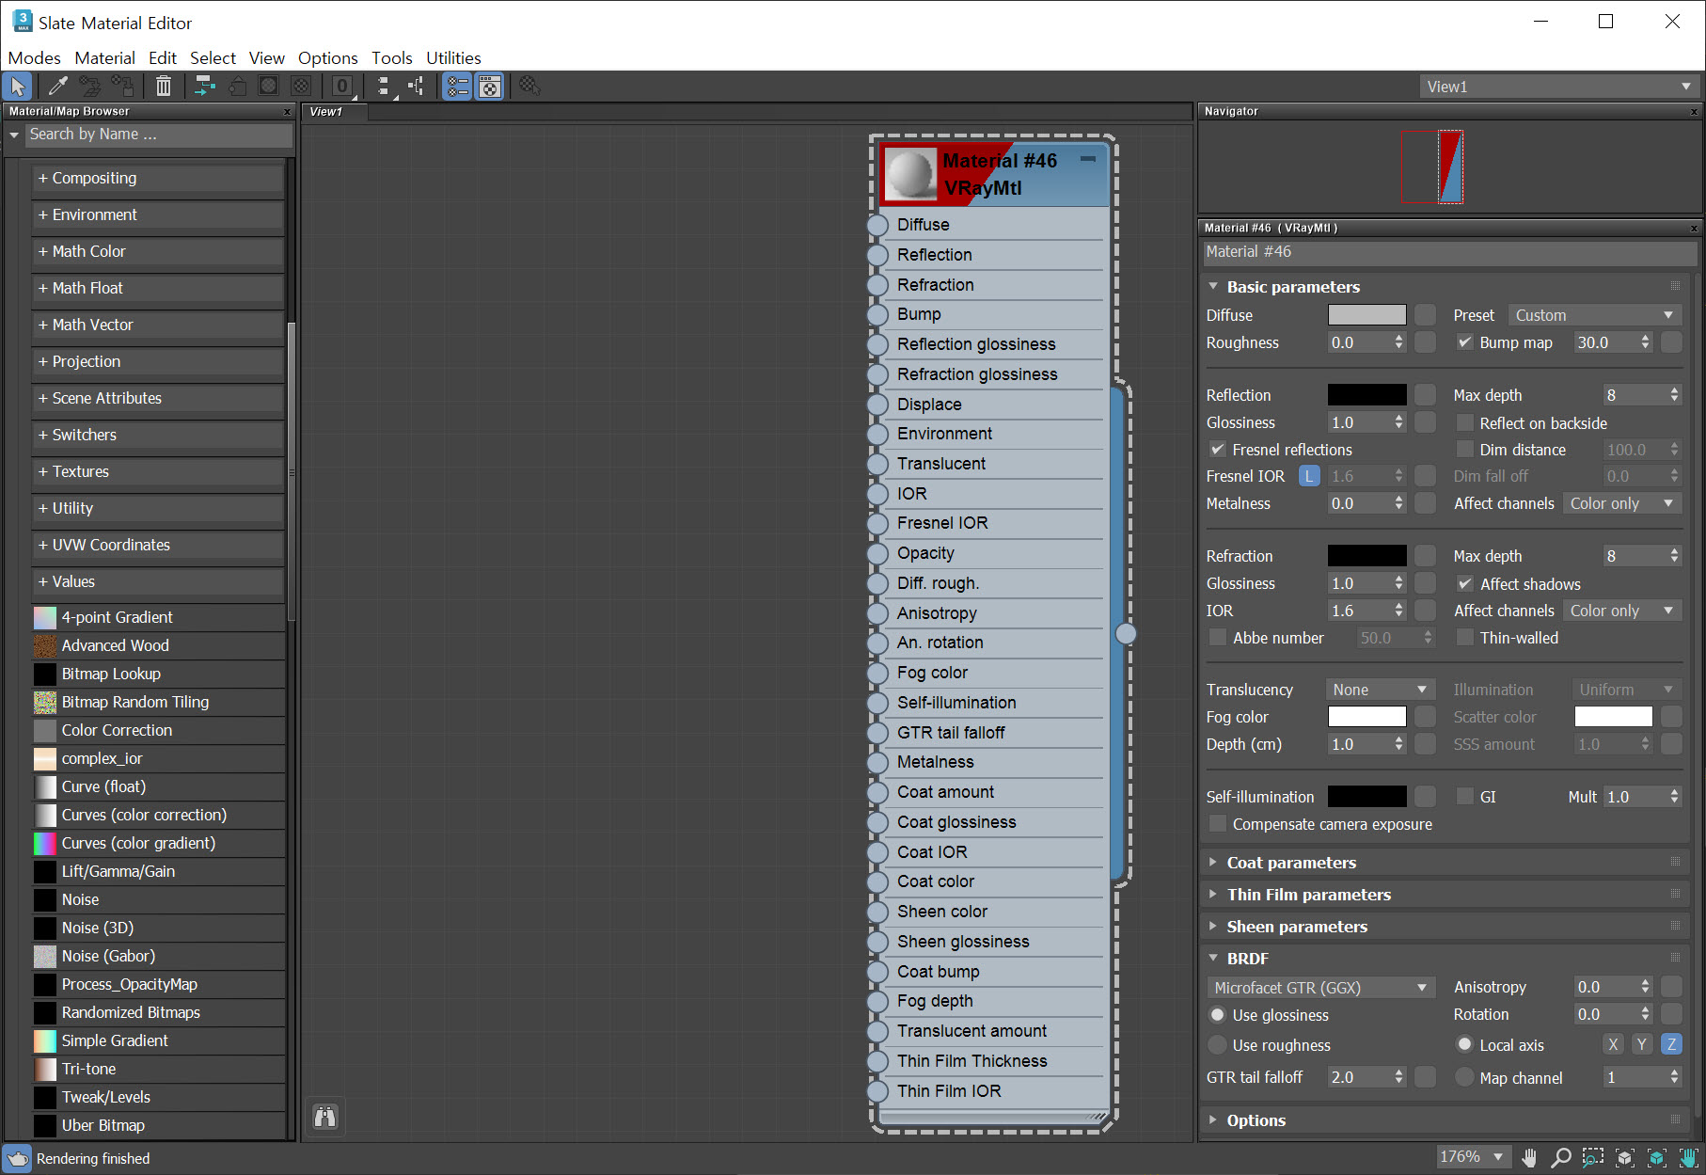Click the X local axis button
1706x1175 pixels.
[1613, 1044]
